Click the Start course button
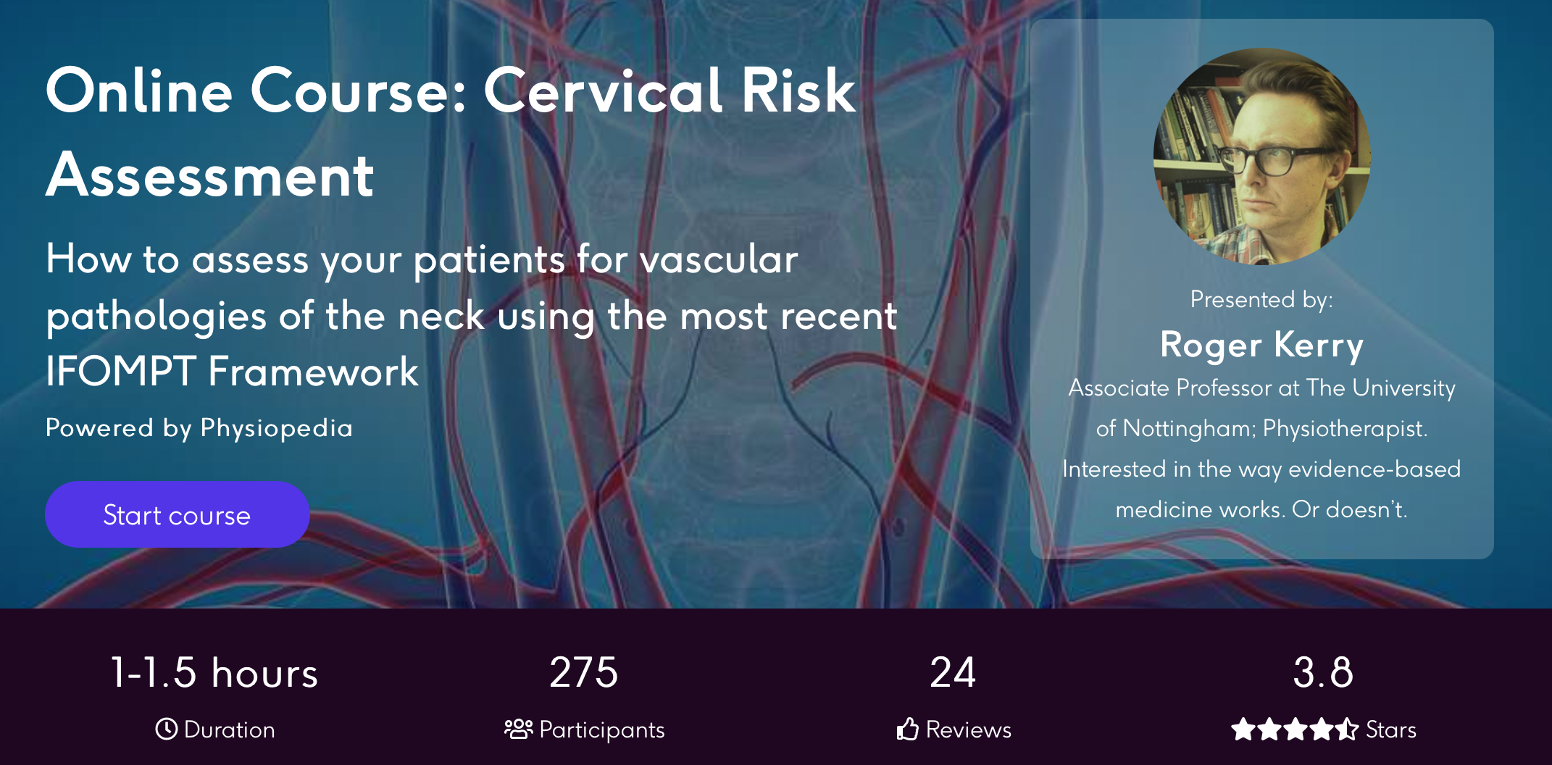Screen dimensions: 1552x765 (x=177, y=514)
